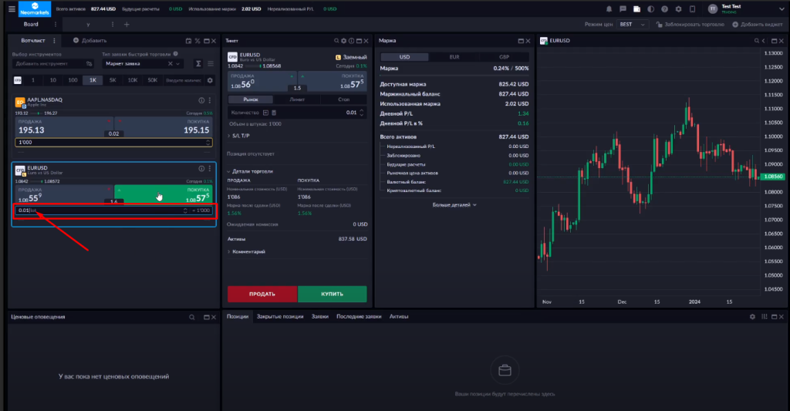Select quick quantity 1K

(x=93, y=80)
